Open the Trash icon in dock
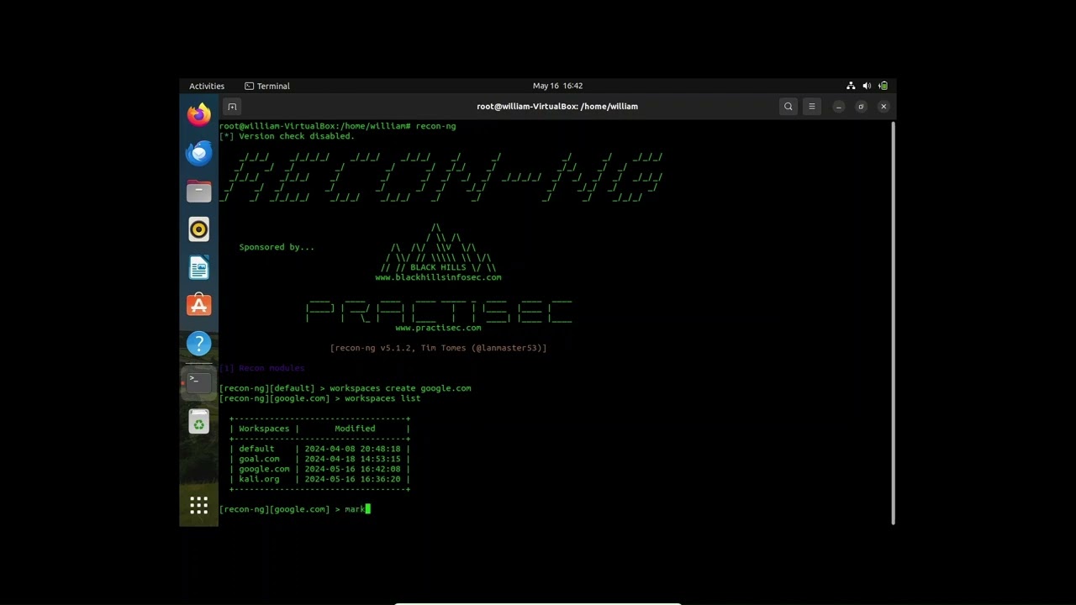The image size is (1076, 605). (x=199, y=421)
